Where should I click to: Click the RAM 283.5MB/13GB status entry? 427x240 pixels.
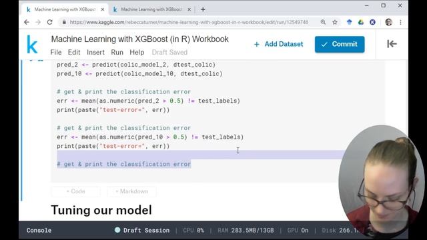tap(246, 230)
